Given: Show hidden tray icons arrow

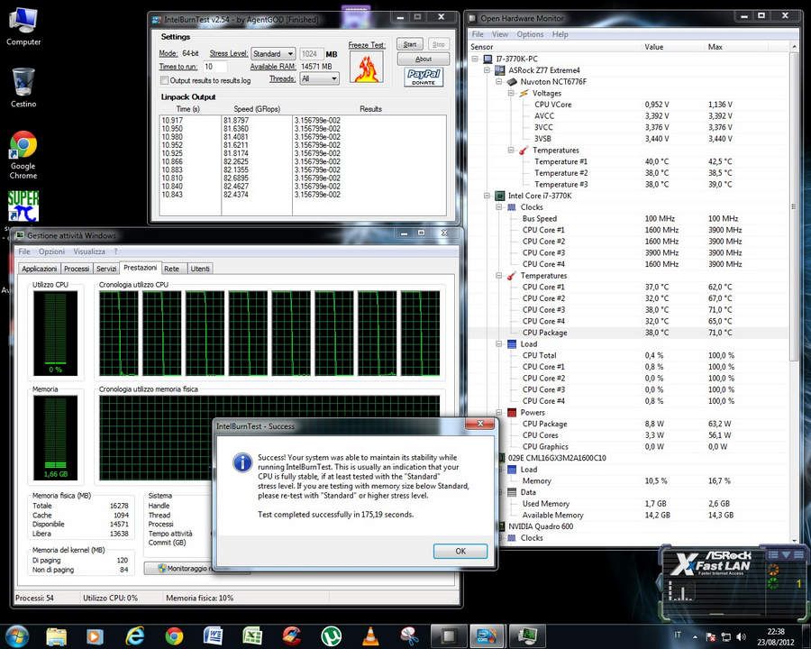Looking at the screenshot, I should coord(695,636).
